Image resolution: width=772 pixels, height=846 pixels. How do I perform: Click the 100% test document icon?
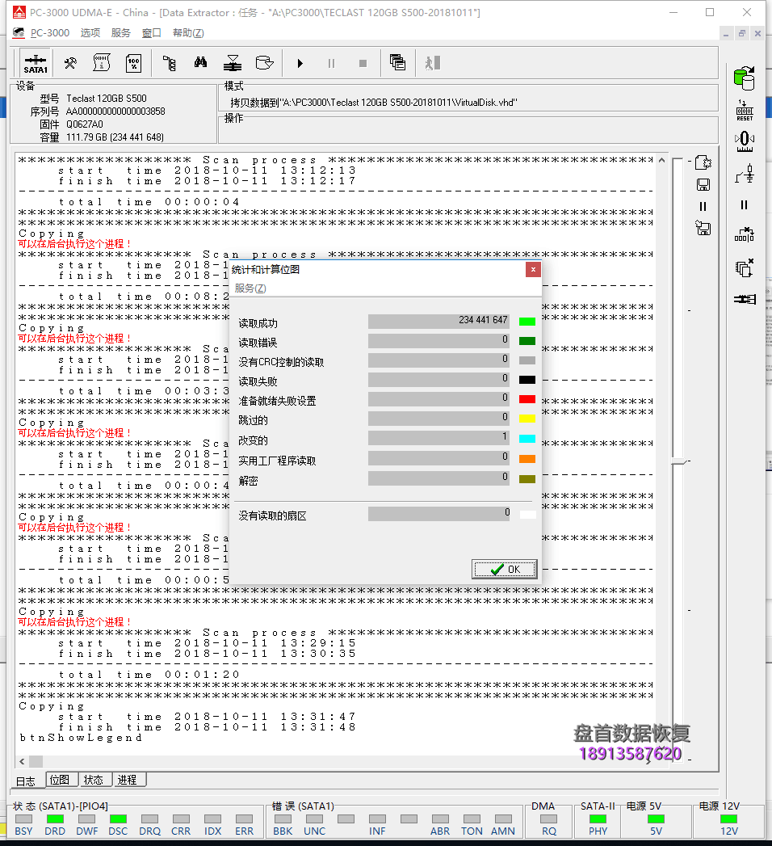point(133,63)
